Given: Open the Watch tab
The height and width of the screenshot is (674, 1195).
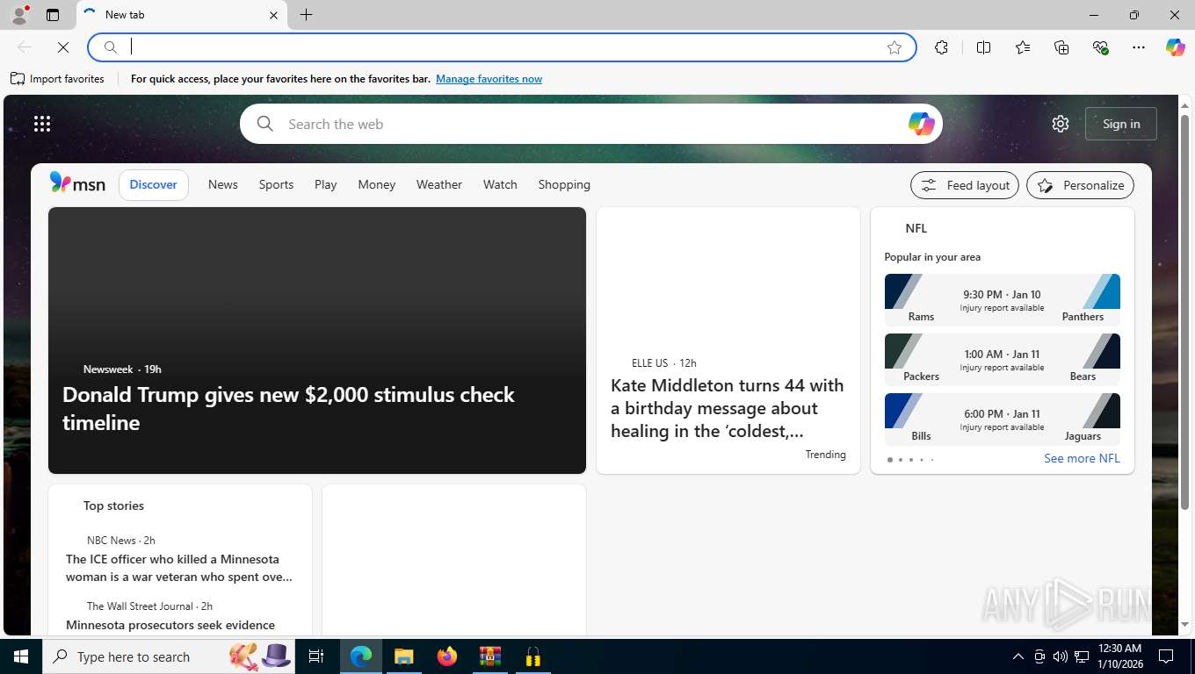Looking at the screenshot, I should 500,184.
